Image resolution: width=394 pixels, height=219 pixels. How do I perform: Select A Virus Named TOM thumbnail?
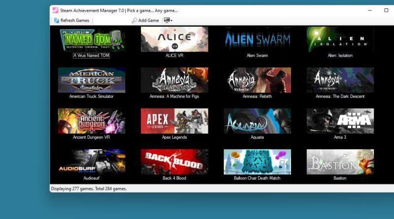point(92,39)
